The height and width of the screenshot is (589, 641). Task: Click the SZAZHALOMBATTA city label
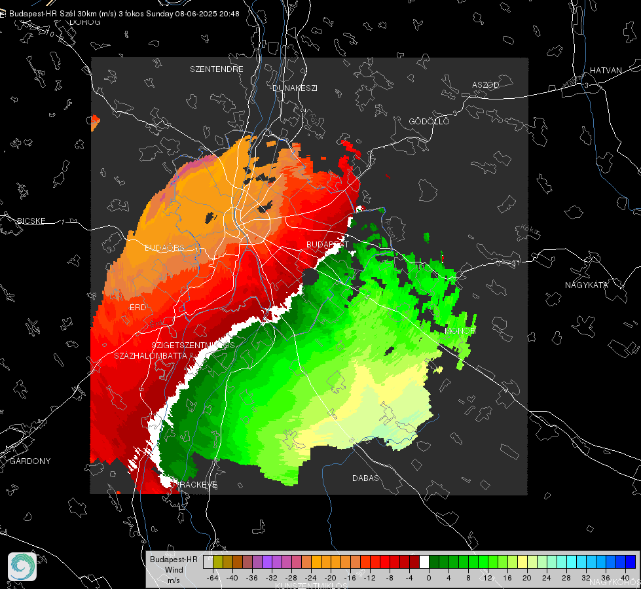coord(151,356)
